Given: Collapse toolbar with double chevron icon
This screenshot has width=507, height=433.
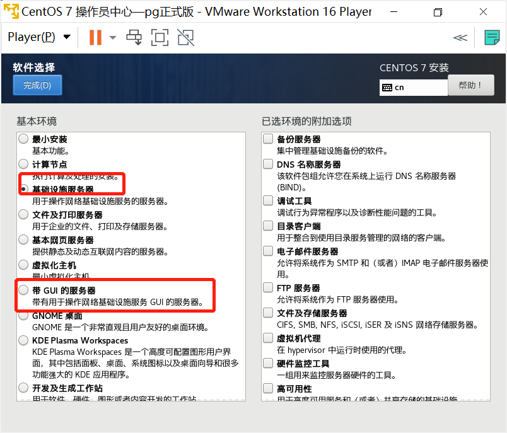Looking at the screenshot, I should [x=460, y=38].
